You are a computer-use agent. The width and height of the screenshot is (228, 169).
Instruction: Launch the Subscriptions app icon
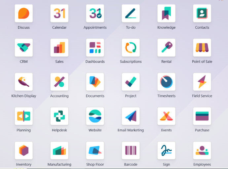(131, 48)
